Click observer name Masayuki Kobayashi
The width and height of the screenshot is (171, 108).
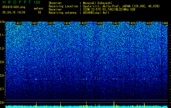(x=98, y=3)
